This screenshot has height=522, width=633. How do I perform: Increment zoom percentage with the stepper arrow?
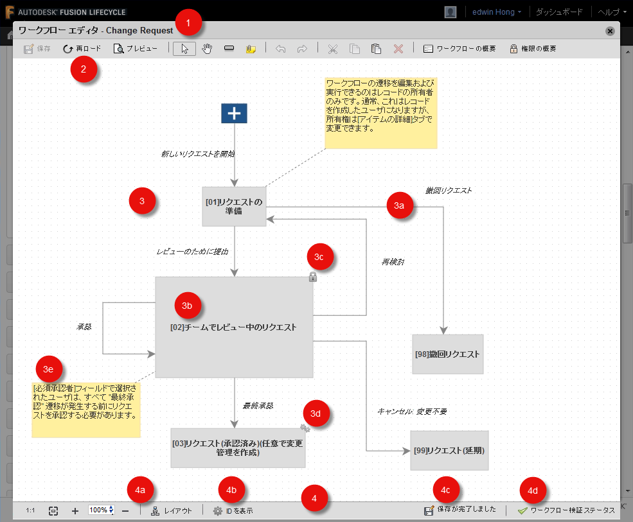coord(109,508)
